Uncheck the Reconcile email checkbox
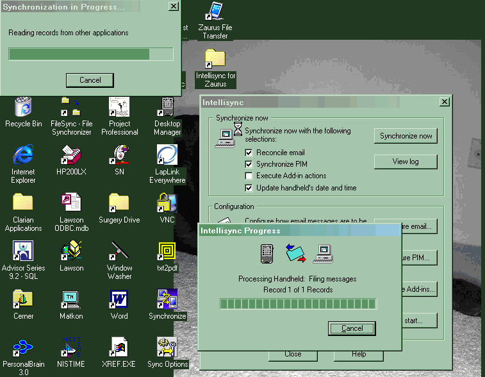The width and height of the screenshot is (485, 377). click(250, 153)
